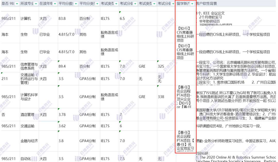Image resolution: width=278 pixels, height=162 pixels.
Task: Select the 科研课题经历4段 background cell
Action: [236, 126]
